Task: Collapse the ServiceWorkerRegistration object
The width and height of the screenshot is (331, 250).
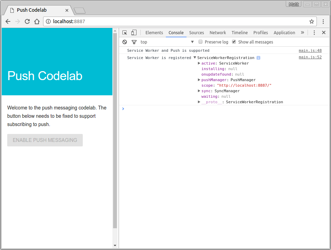Action: [195, 58]
